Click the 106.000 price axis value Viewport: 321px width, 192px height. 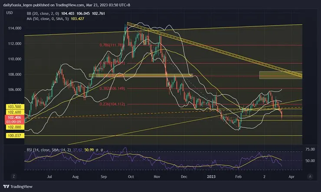(x=15, y=90)
